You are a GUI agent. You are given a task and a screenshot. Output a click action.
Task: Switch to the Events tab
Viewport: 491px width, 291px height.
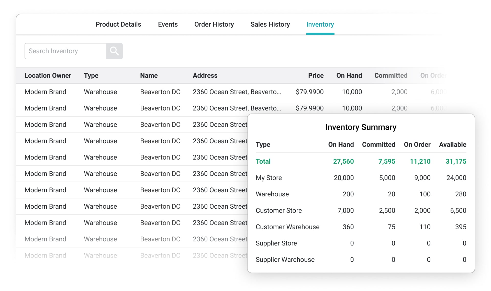click(168, 24)
